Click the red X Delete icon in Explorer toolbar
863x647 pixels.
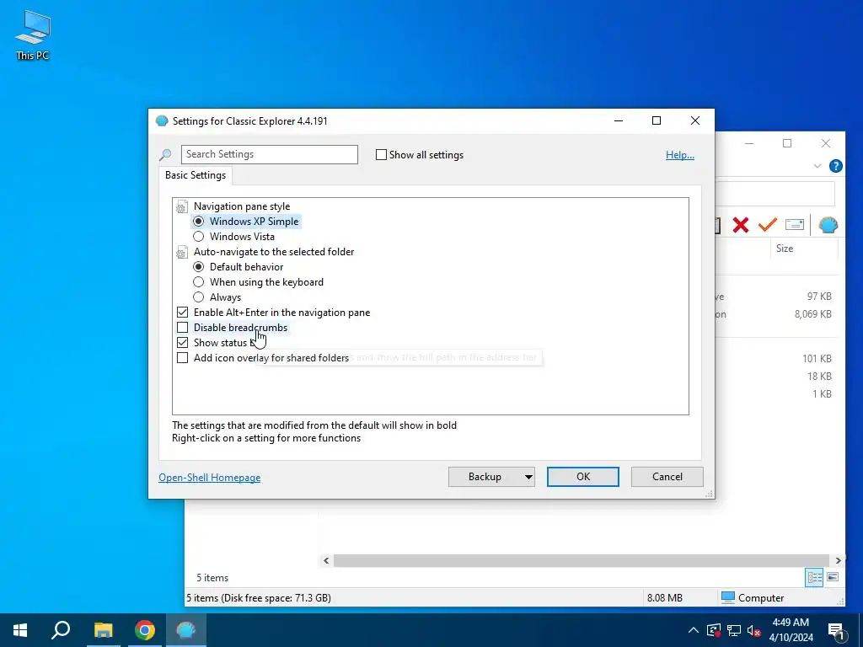coord(740,224)
